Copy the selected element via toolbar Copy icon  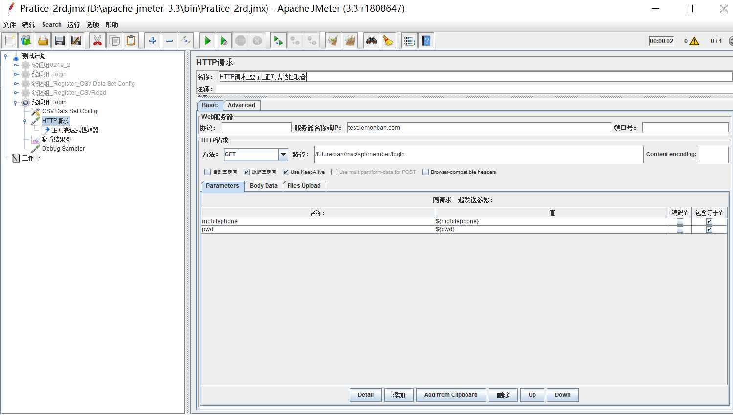pos(114,41)
